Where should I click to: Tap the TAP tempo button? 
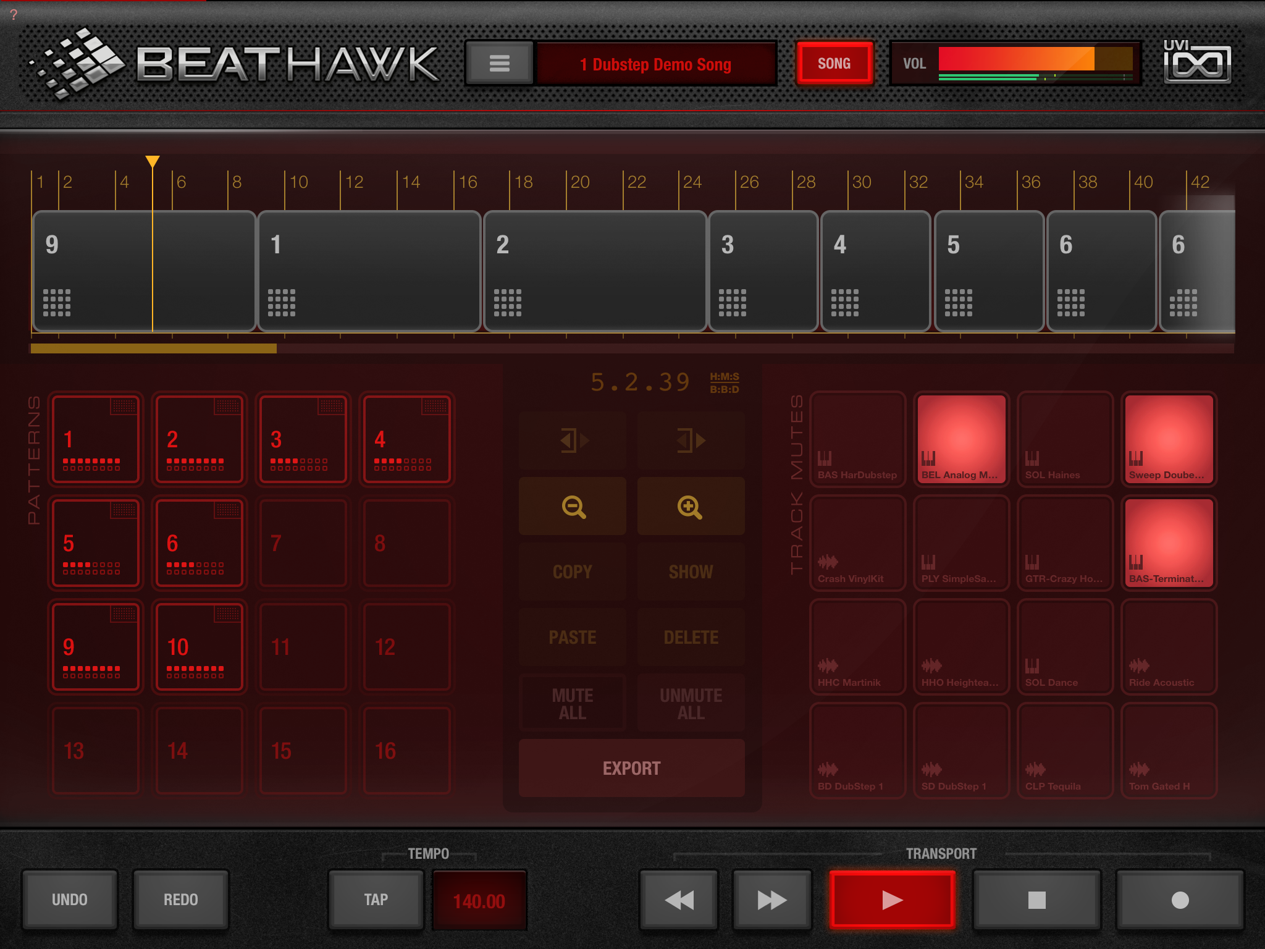point(376,900)
